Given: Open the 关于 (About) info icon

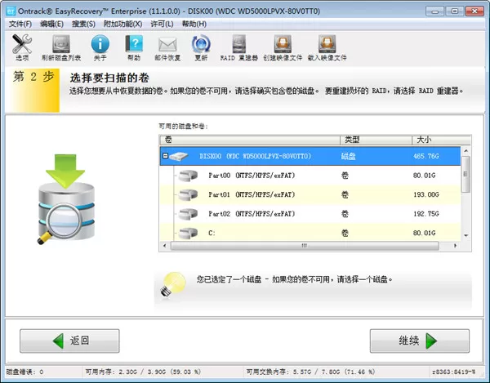Looking at the screenshot, I should 100,44.
